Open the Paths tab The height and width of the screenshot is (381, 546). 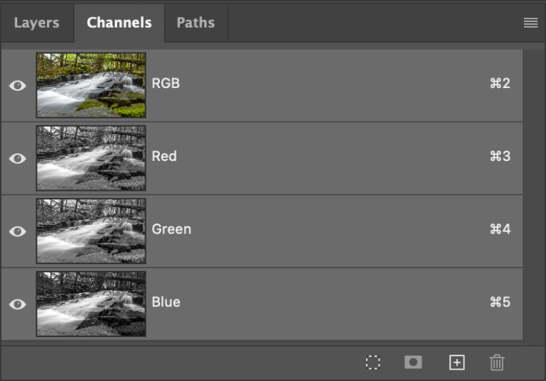pyautogui.click(x=196, y=23)
